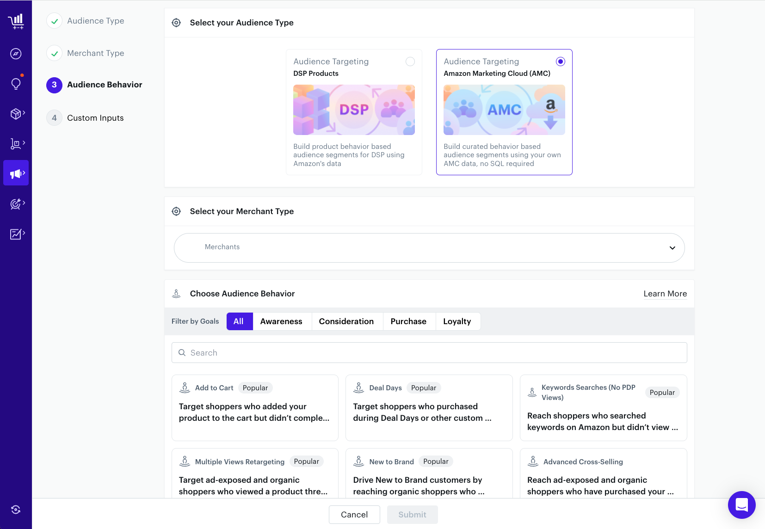Screen dimensions: 765x529
Task: Click the target icon beside Select your Audience Type
Action: 176,23
